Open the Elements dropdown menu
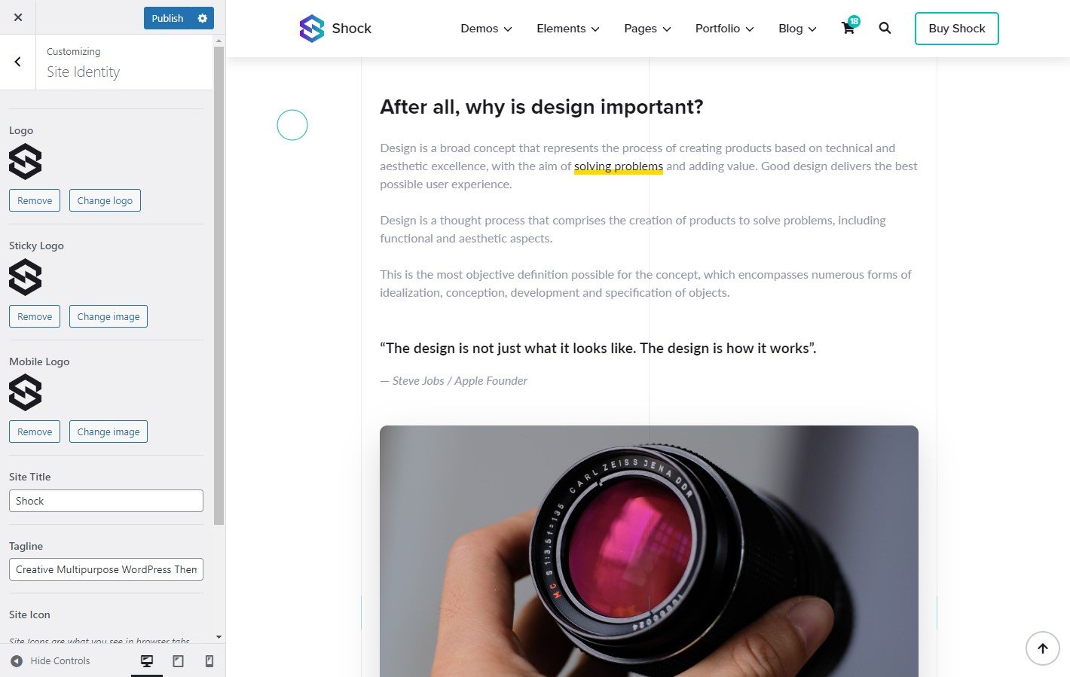 coord(568,29)
